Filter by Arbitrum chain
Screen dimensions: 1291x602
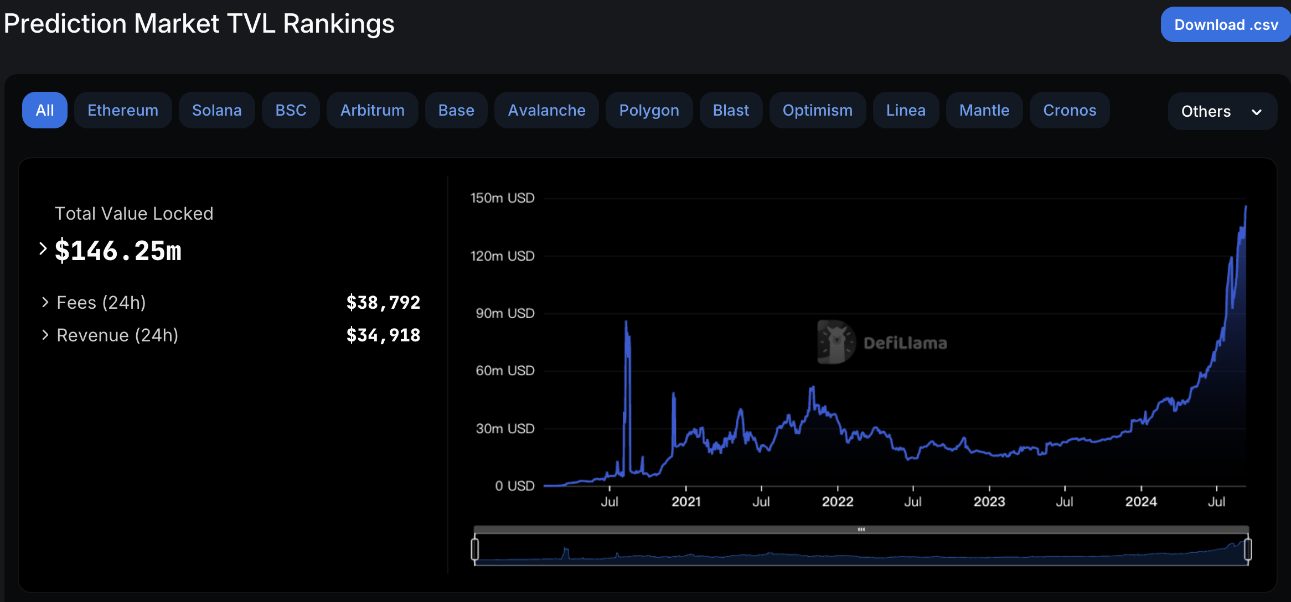pos(372,110)
